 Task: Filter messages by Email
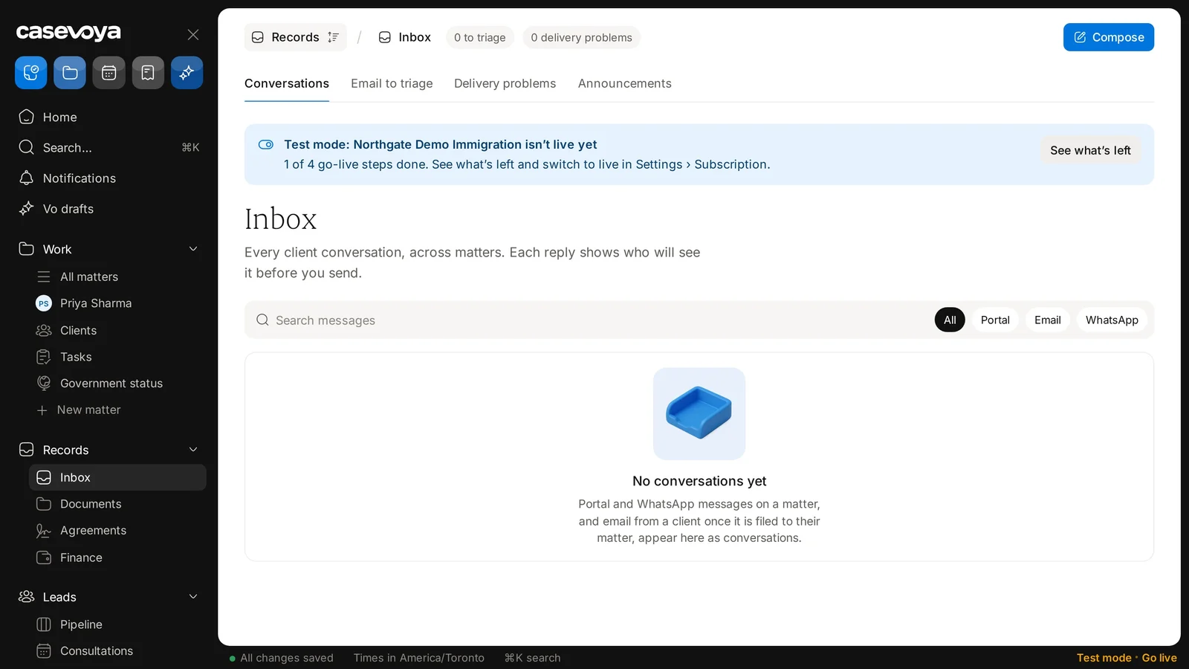1048,320
